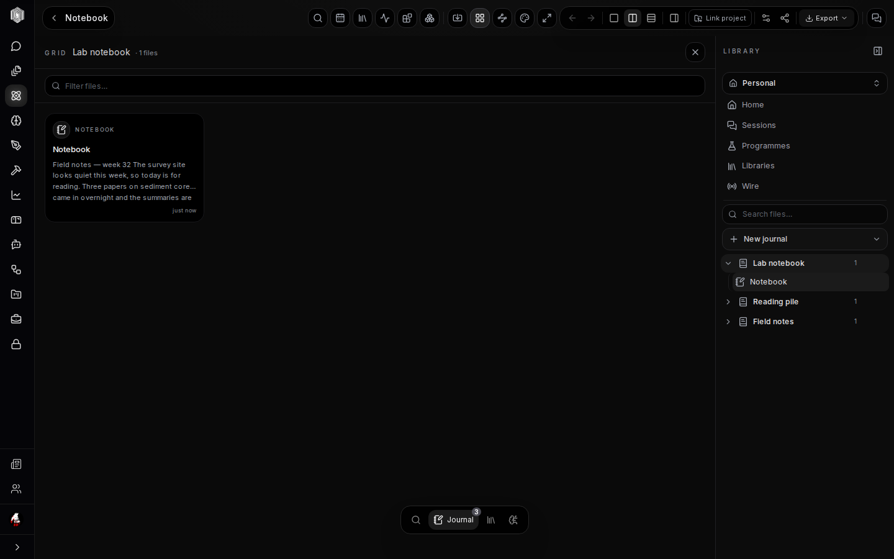The height and width of the screenshot is (559, 894).
Task: Select the Journal tab in bottom dock
Action: pyautogui.click(x=454, y=520)
